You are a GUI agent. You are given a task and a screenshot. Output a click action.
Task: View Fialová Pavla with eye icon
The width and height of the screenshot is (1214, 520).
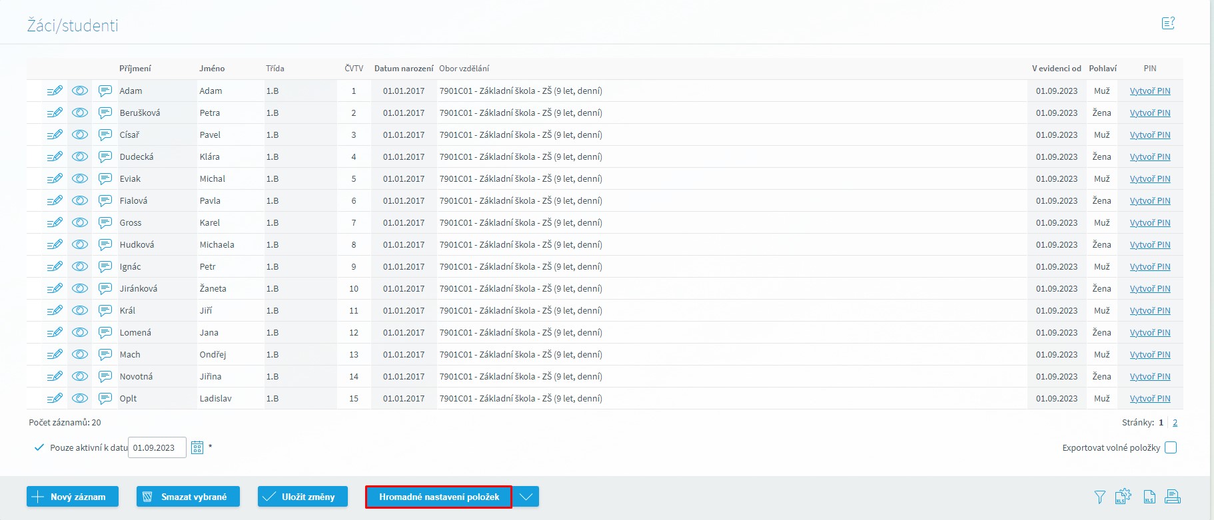pos(80,200)
